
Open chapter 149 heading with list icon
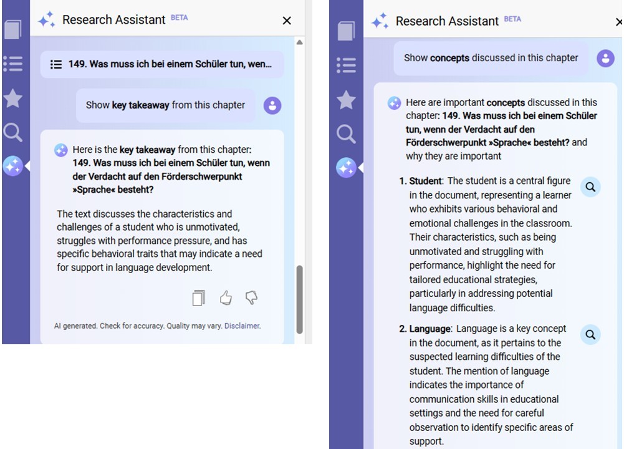162,64
